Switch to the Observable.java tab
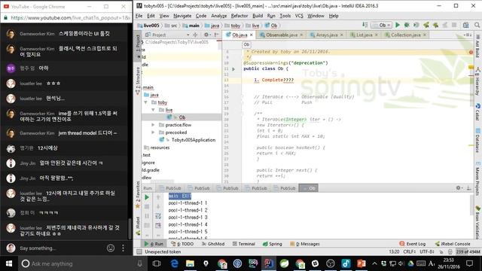 click(282, 35)
